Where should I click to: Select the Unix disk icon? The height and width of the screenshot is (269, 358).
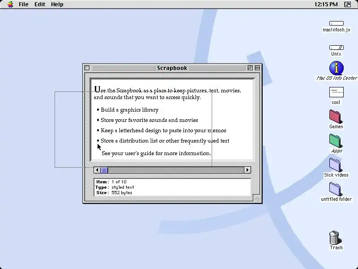(x=337, y=48)
